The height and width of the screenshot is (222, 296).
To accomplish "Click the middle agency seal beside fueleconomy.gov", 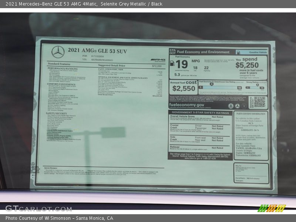I will tap(237, 106).
